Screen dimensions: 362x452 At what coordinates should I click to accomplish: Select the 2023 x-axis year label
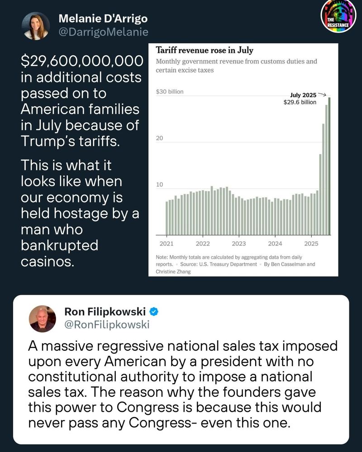tap(239, 244)
